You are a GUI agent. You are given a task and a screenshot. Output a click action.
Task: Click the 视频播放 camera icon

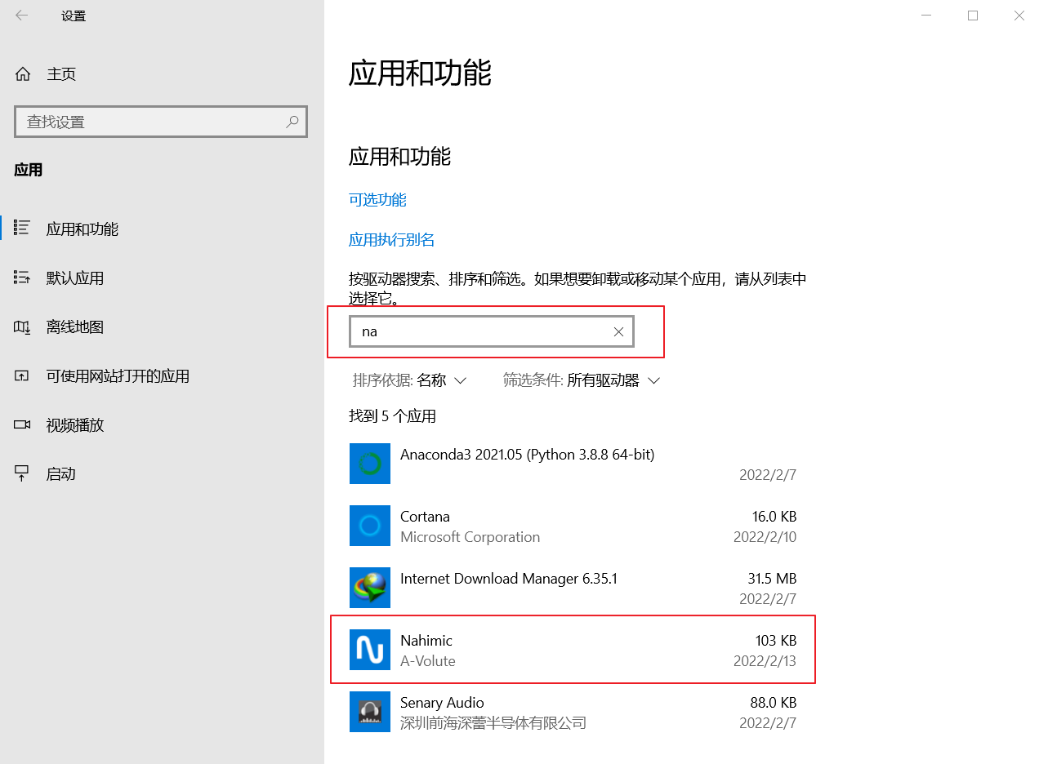22,425
